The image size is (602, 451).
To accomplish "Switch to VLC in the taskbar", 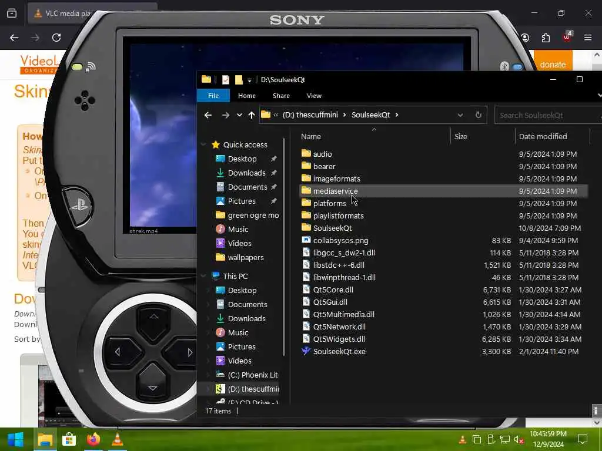I will click(x=118, y=439).
